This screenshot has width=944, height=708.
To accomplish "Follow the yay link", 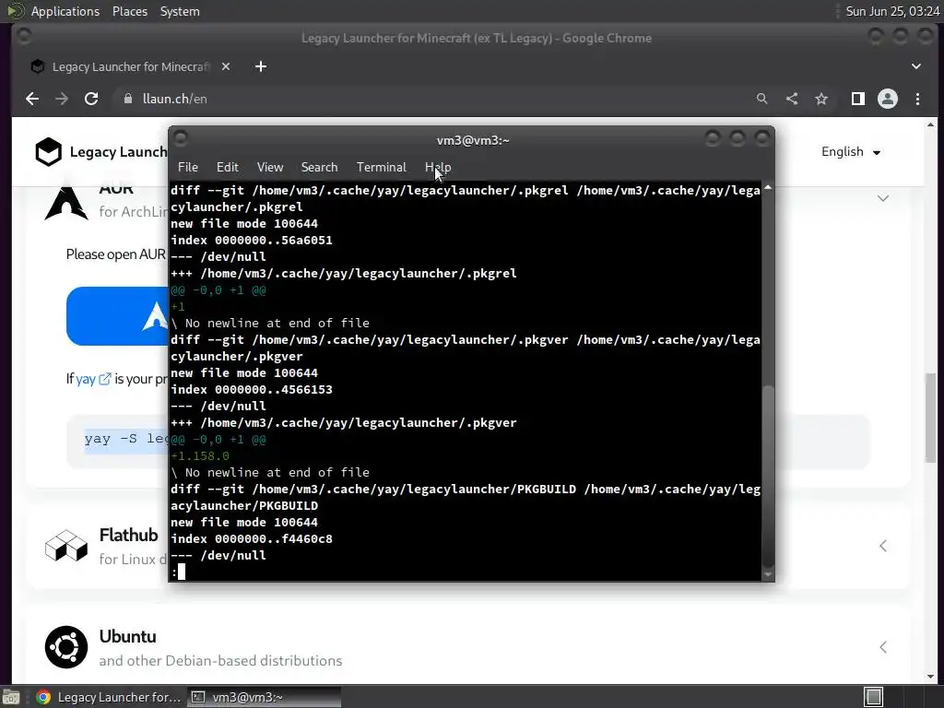I will tap(86, 379).
